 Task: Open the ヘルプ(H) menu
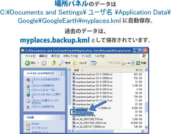coord(99,56)
